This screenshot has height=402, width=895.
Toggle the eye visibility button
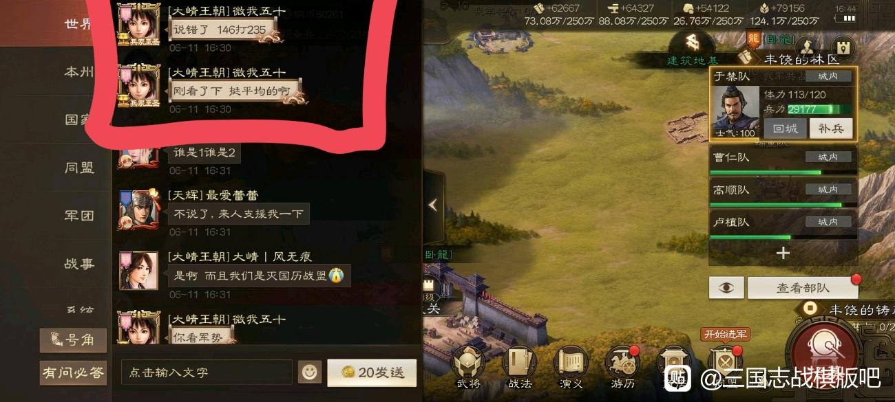pyautogui.click(x=726, y=288)
